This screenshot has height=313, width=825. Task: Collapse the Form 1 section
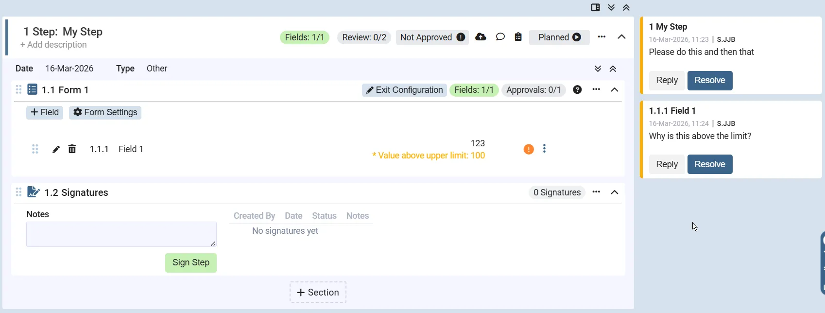pyautogui.click(x=615, y=89)
